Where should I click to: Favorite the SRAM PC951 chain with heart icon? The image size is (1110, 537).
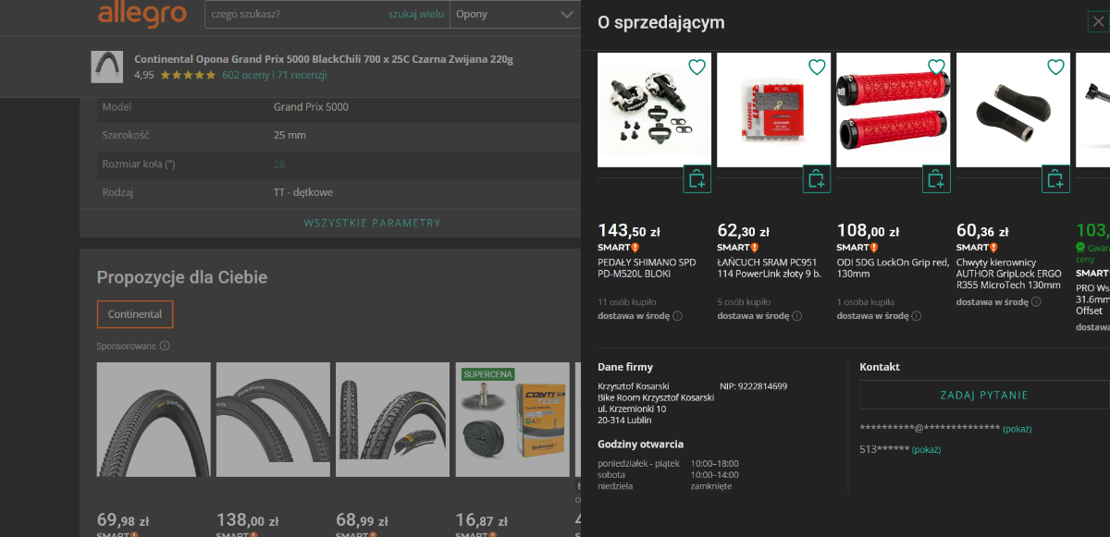click(x=817, y=67)
